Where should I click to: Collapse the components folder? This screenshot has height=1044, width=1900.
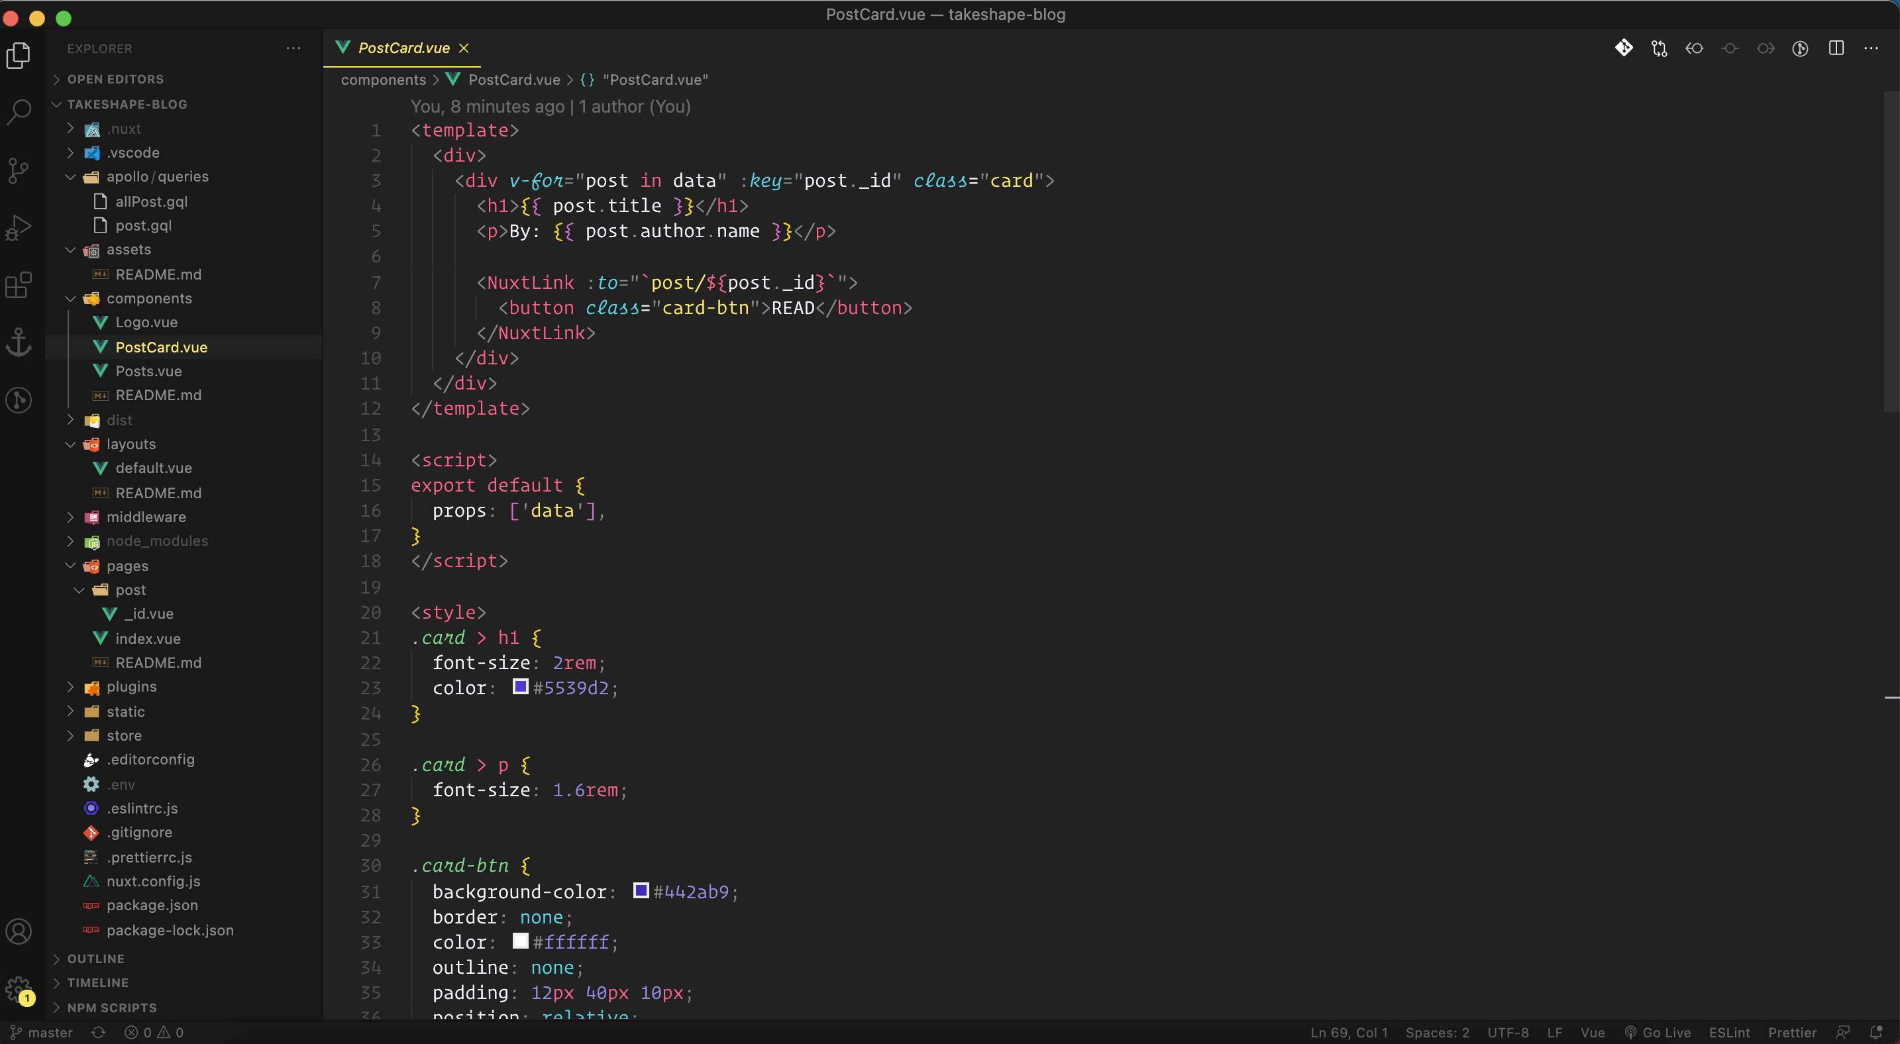[149, 298]
